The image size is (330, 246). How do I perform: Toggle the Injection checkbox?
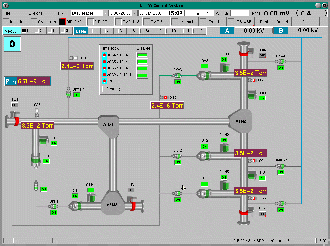pyautogui.click(x=6, y=22)
